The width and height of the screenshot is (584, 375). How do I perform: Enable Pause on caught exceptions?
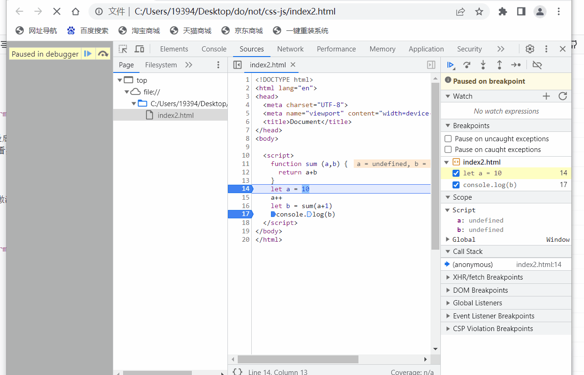point(448,150)
